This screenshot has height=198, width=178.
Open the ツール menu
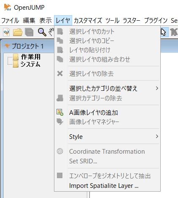[x=112, y=21]
